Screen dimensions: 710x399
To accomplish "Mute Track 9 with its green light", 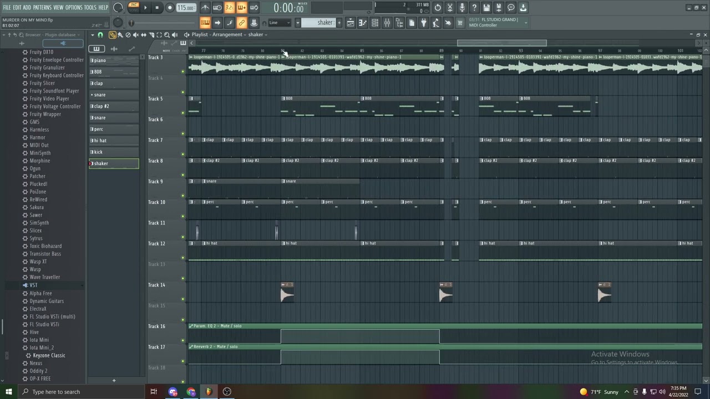I will 183,196.
